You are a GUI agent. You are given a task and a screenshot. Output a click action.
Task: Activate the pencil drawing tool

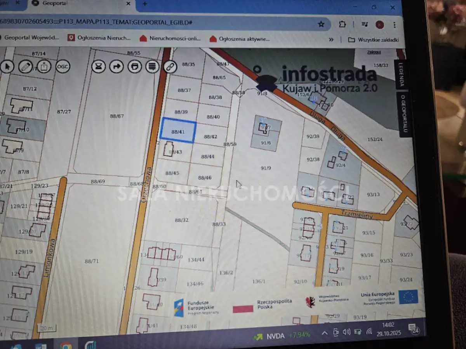pyautogui.click(x=26, y=67)
